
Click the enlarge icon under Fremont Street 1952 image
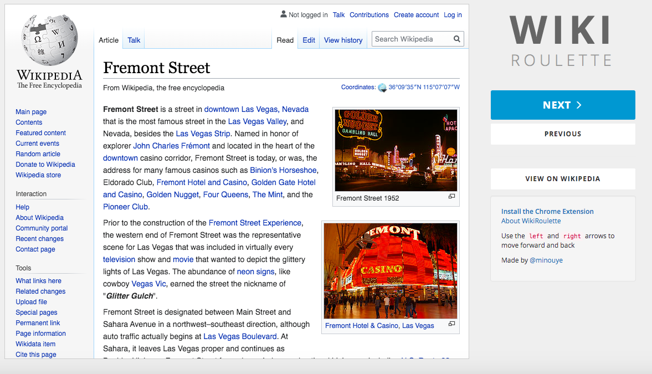coord(451,197)
